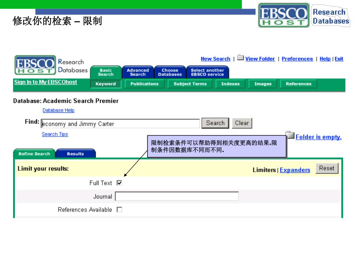The width and height of the screenshot is (354, 265).
Task: Open the Choose Databases tab
Action: 170,72
